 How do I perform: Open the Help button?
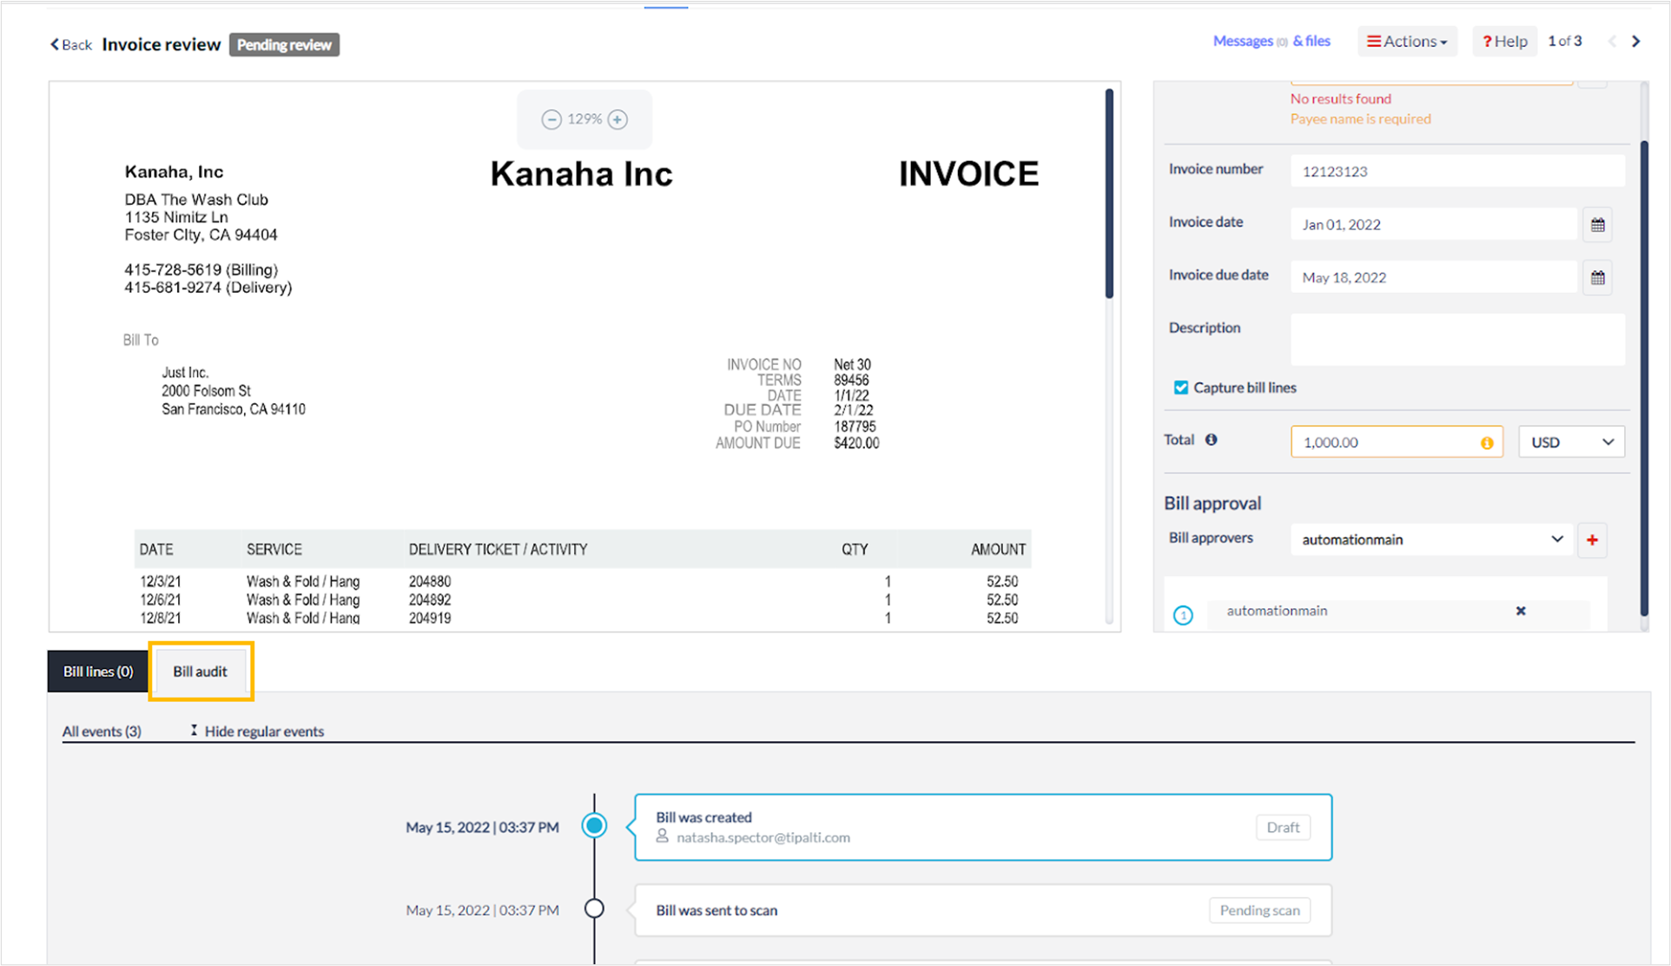point(1504,42)
